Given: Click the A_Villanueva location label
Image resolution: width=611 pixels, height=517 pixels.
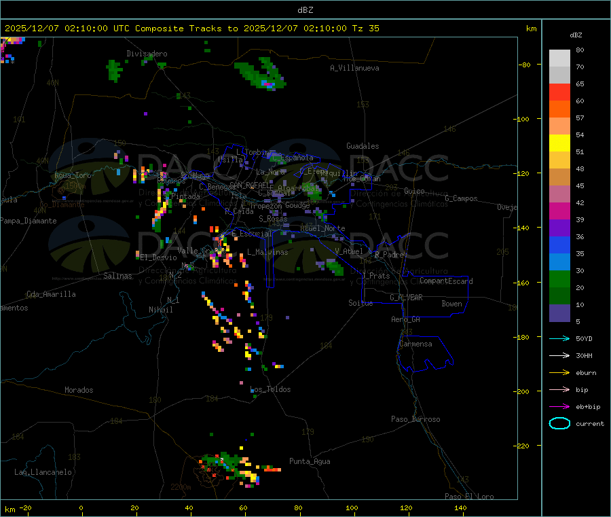Looking at the screenshot, I should [354, 68].
